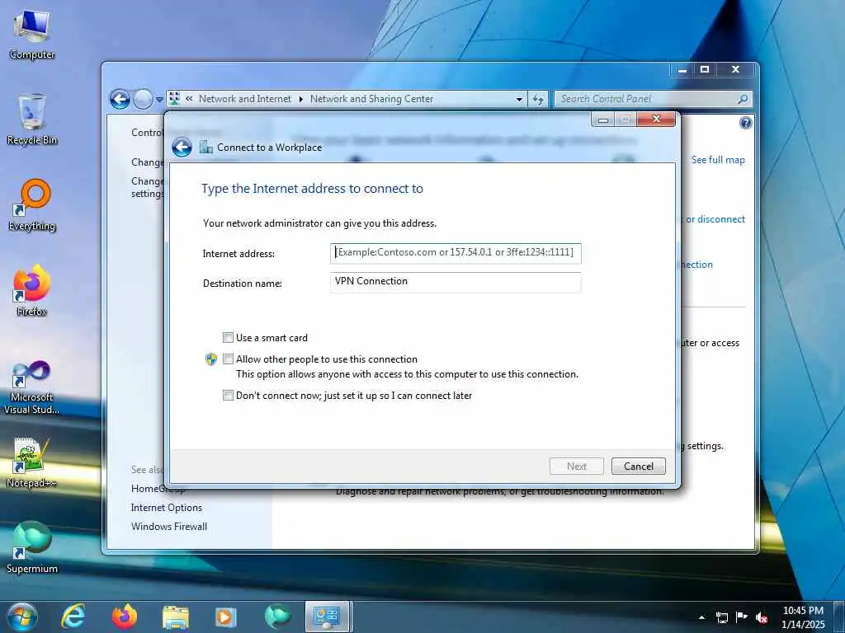Click the Connect to a Workplace title icon
This screenshot has height=633, width=845.
(205, 147)
